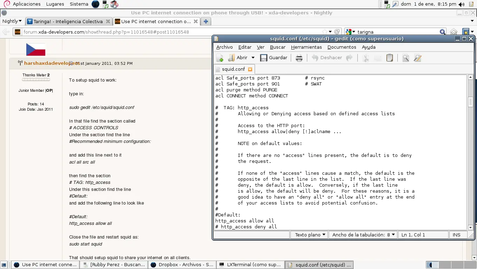Click the Guardar save button
The image size is (477, 269).
coord(274,58)
